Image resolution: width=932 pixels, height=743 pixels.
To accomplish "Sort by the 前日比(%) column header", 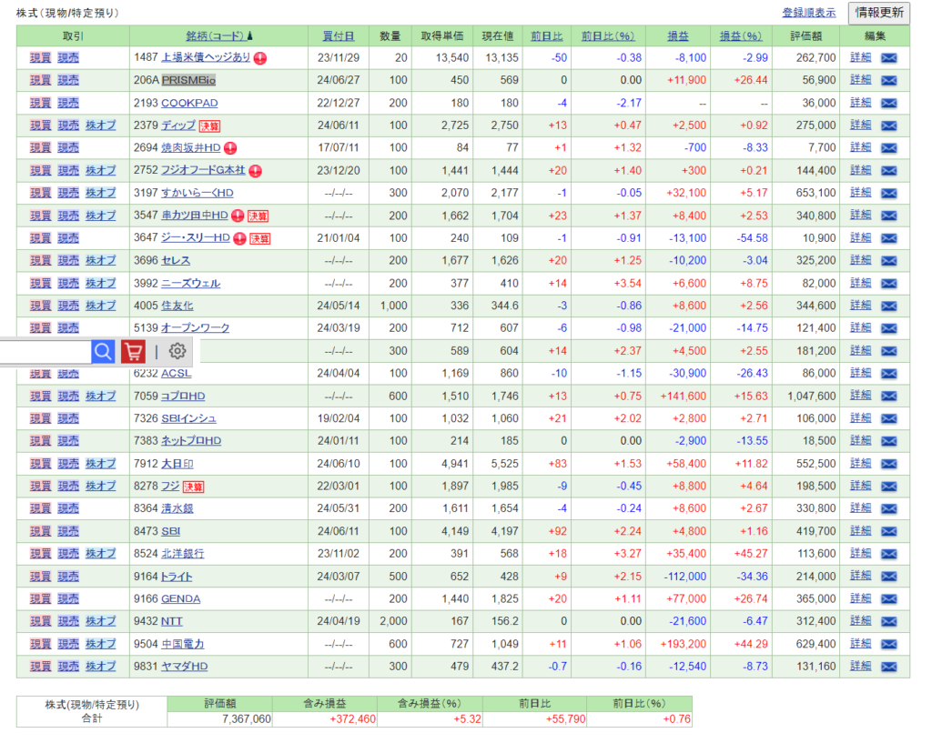I will [x=607, y=36].
